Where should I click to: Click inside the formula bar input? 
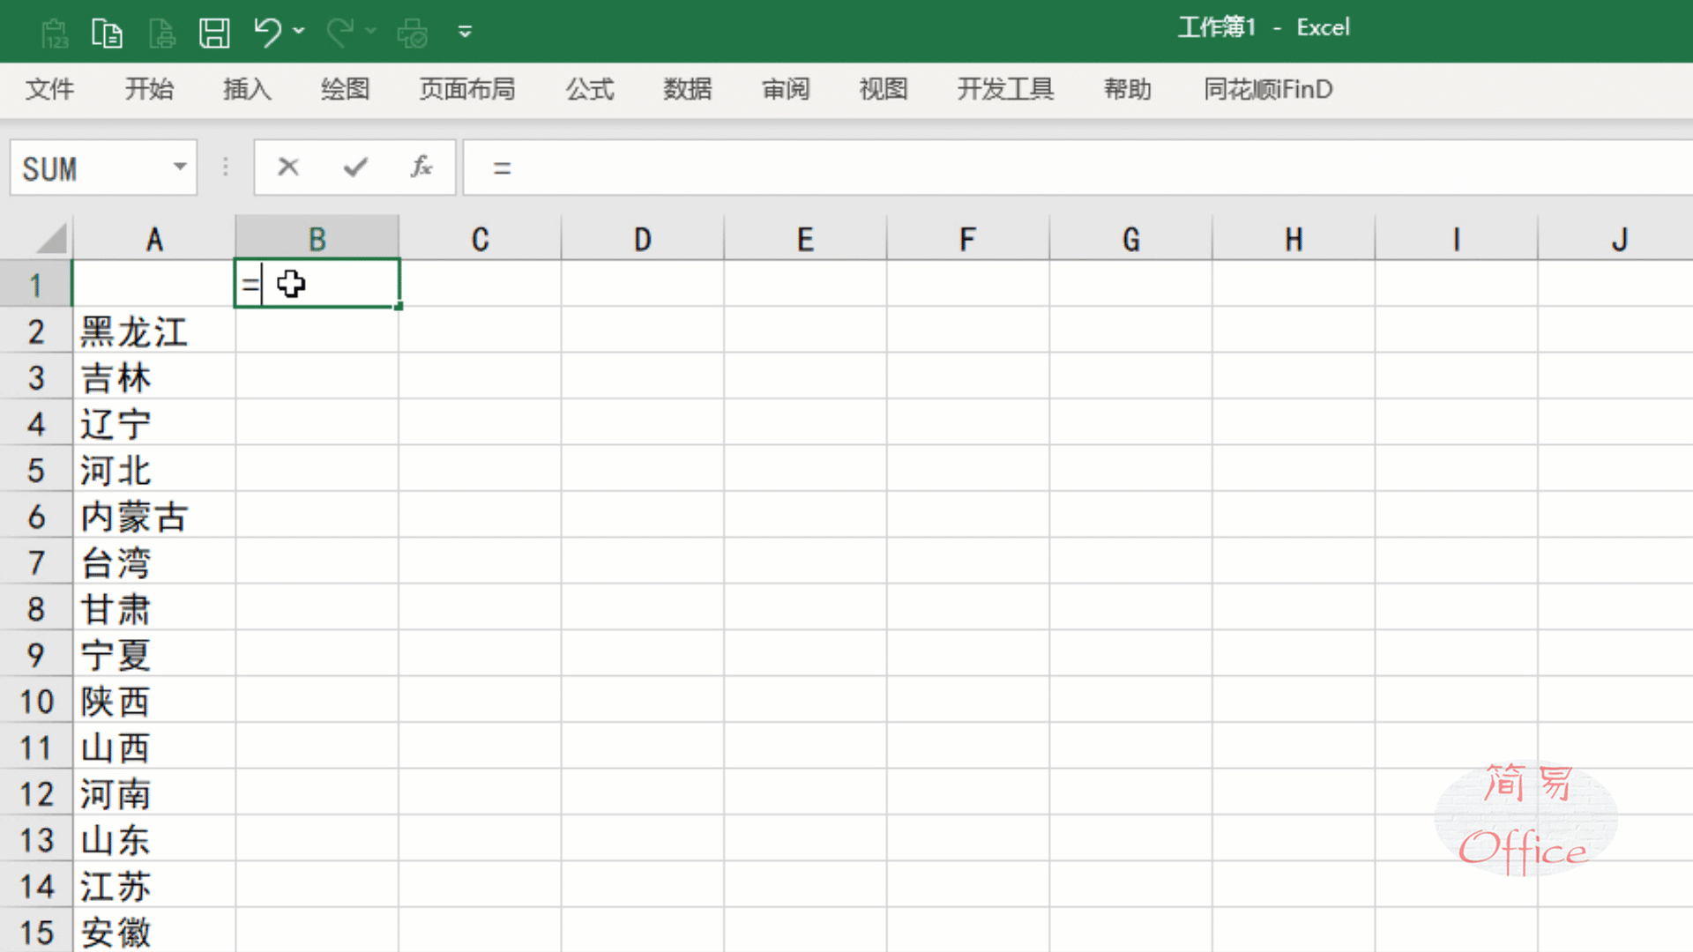pyautogui.click(x=1076, y=167)
